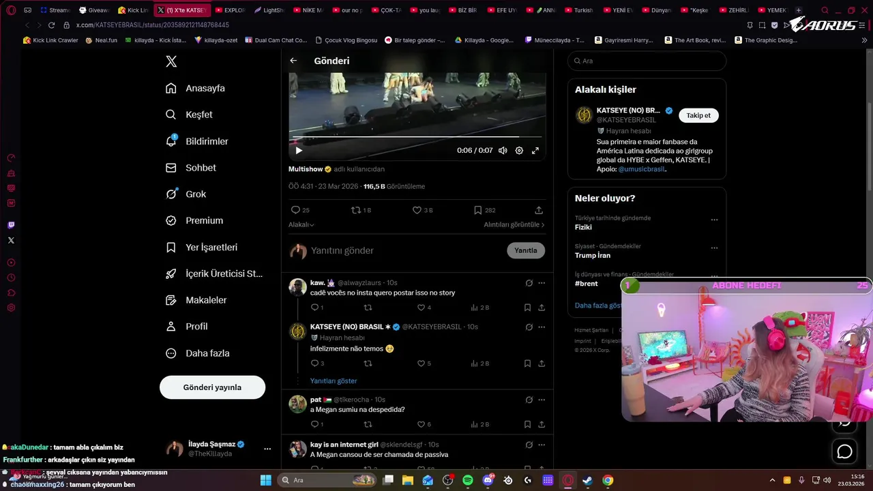The height and width of the screenshot is (491, 873).
Task: Click Grok icon on kaw.'s reply
Action: click(529, 283)
